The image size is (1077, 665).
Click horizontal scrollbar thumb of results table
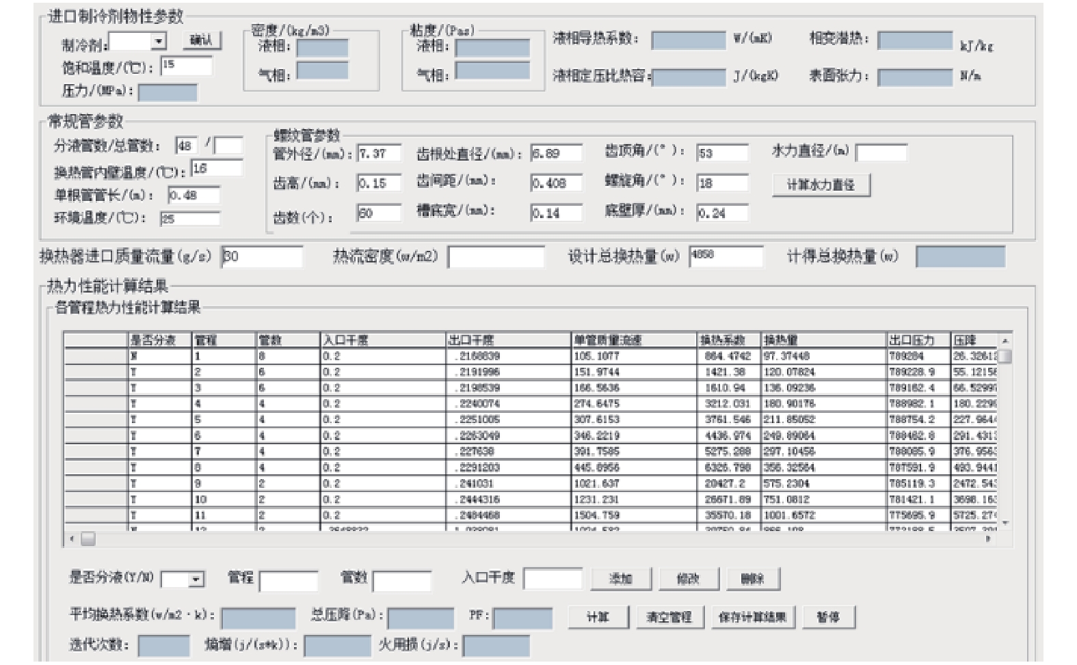pos(88,539)
